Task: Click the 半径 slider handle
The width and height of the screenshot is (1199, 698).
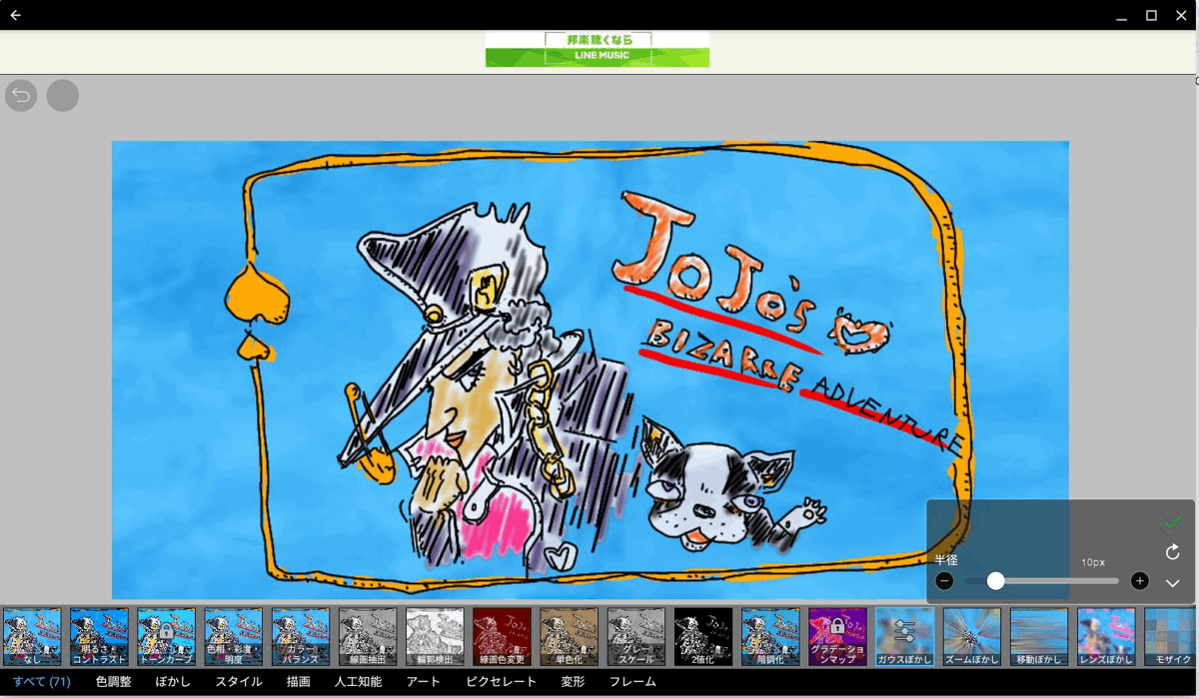Action: (995, 581)
